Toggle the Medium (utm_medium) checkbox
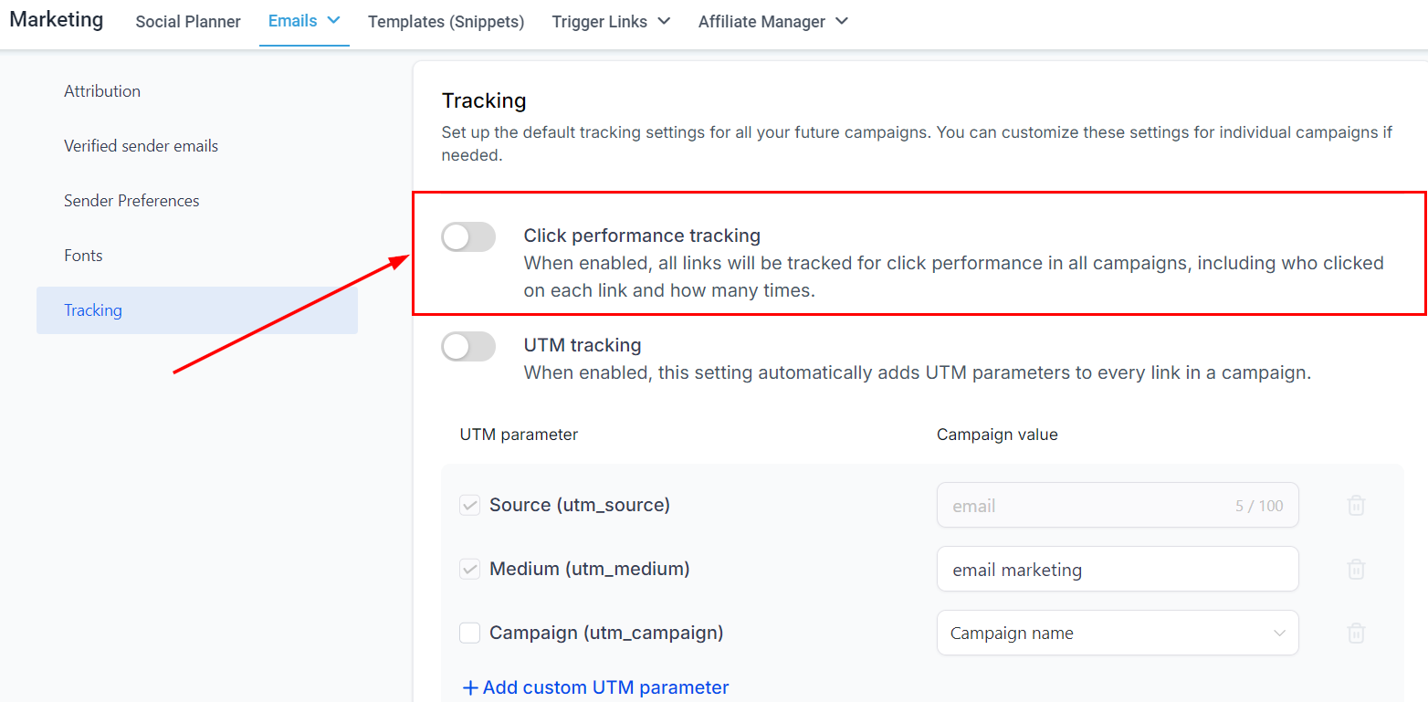The height and width of the screenshot is (702, 1428). click(469, 569)
